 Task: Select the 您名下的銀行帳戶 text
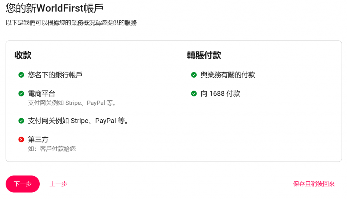point(55,75)
